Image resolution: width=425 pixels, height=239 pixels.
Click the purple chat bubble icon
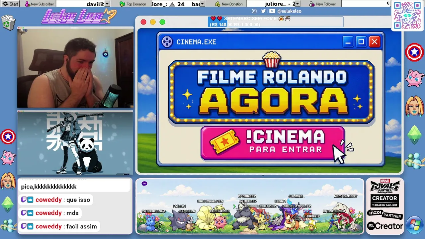(x=144, y=184)
